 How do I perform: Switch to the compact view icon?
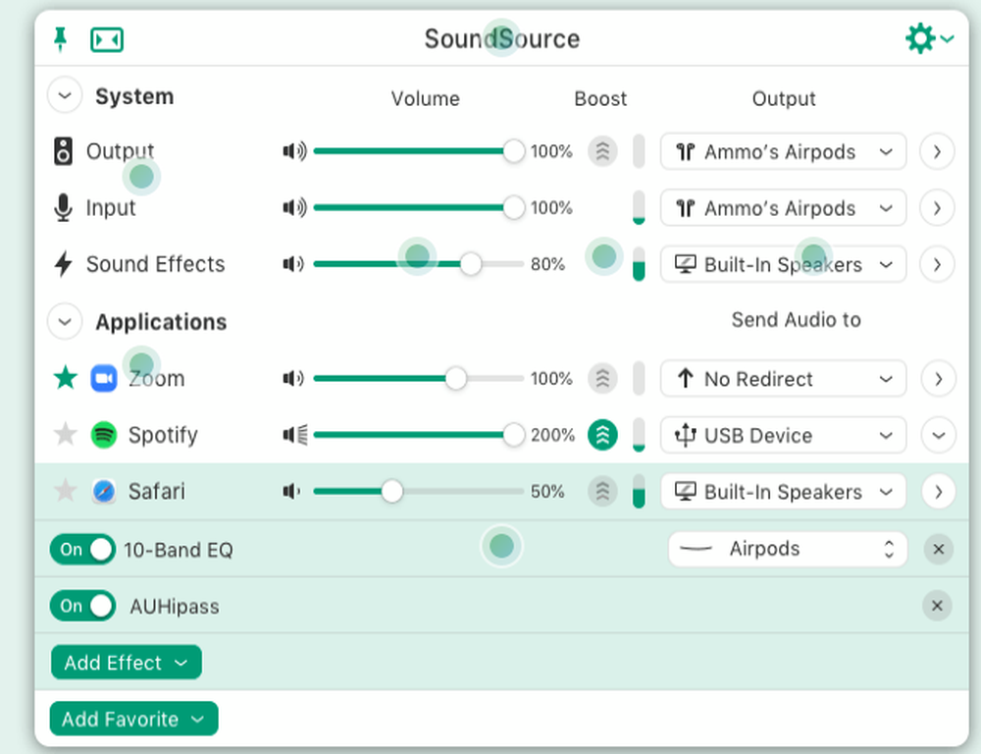click(x=107, y=40)
